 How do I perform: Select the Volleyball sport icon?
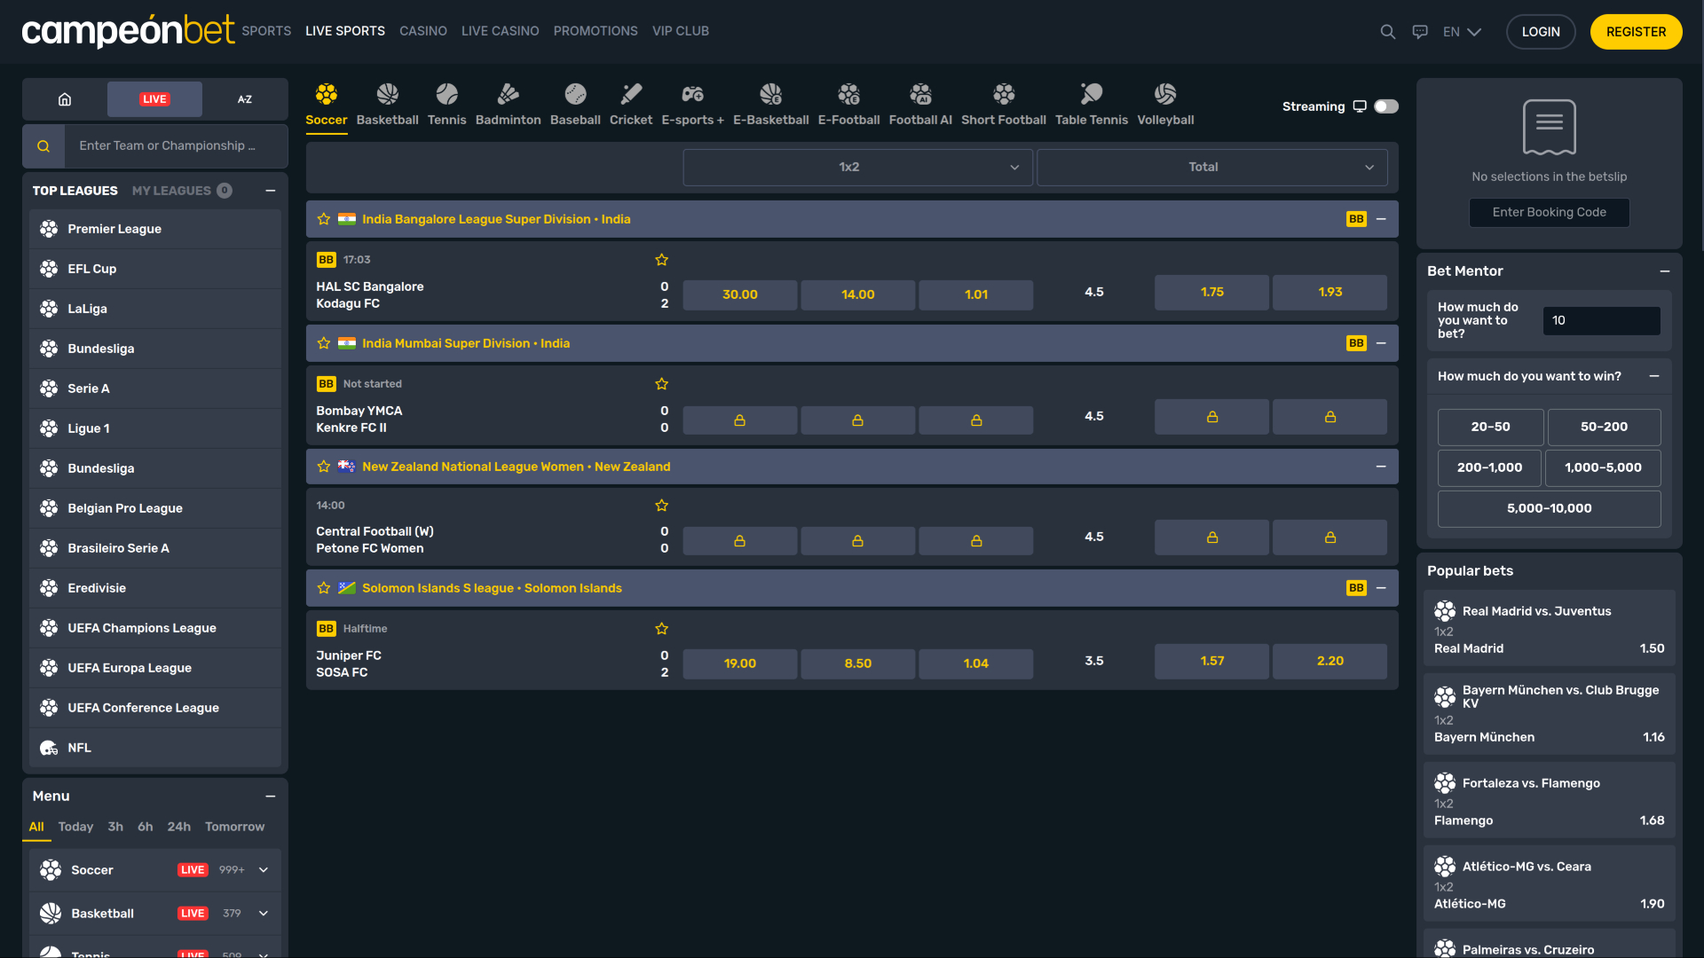click(x=1164, y=104)
